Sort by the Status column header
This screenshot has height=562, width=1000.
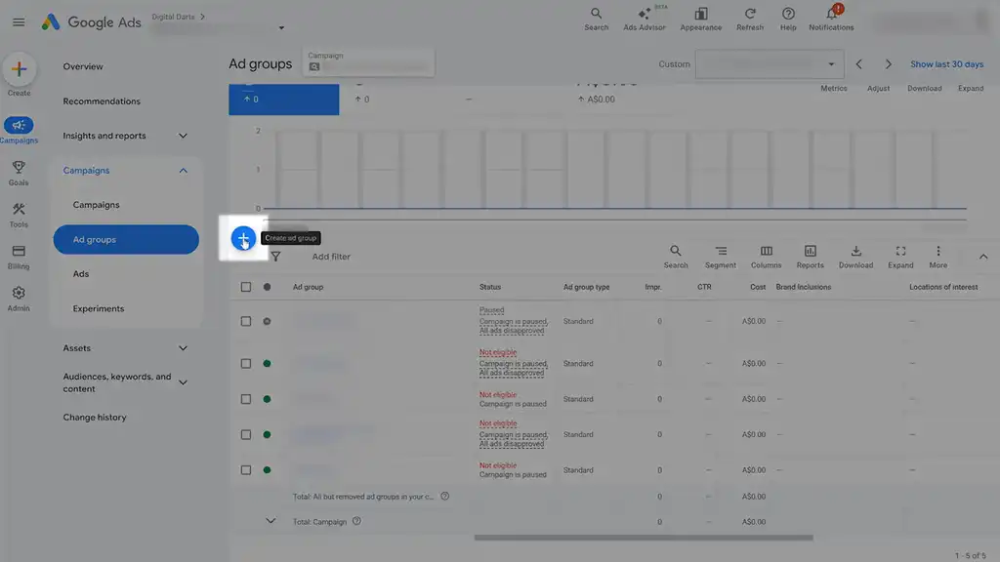click(490, 287)
